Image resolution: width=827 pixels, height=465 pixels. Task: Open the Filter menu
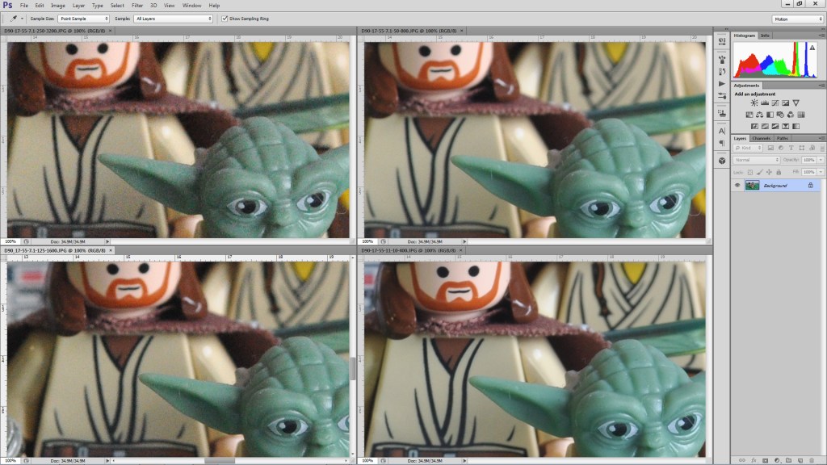click(137, 5)
